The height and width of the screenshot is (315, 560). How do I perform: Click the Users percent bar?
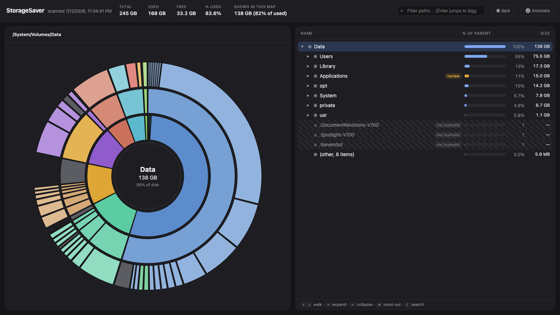(485, 56)
